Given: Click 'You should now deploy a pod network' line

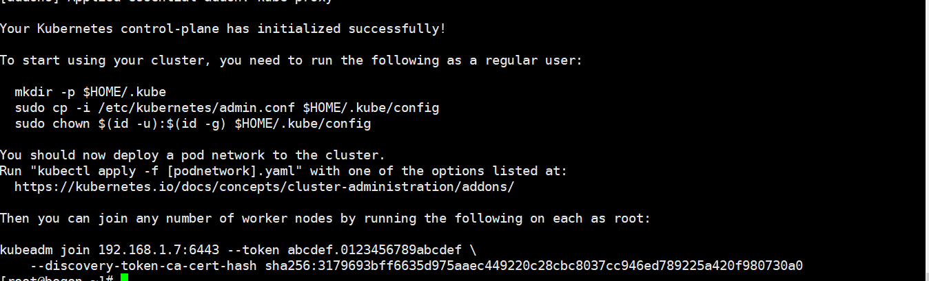Looking at the screenshot, I should 192,155.
